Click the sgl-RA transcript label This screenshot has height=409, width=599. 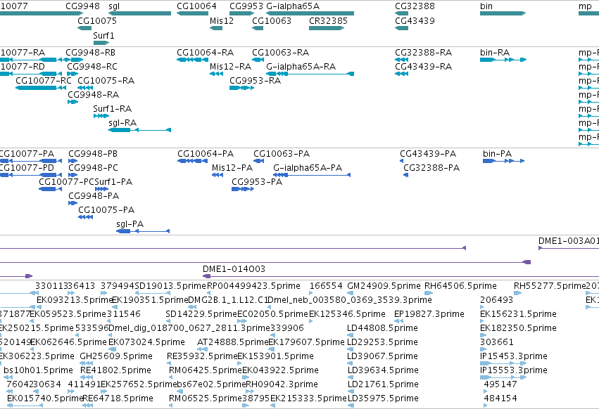click(122, 122)
